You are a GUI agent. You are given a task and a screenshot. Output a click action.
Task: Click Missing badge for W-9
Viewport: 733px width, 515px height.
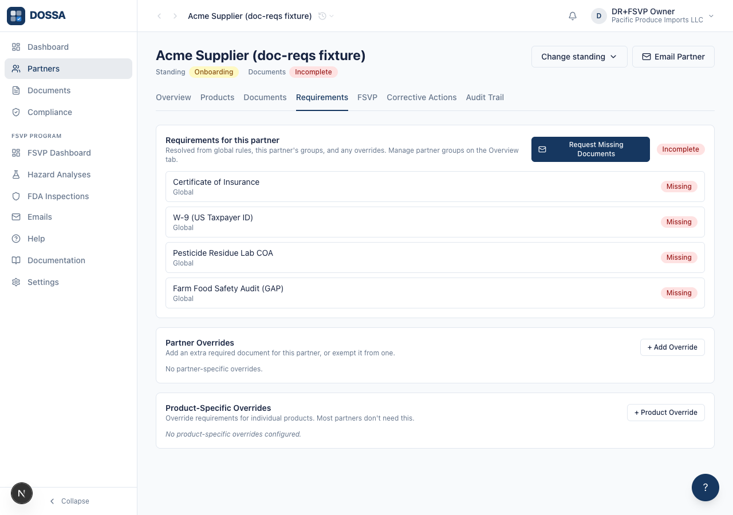(679, 222)
